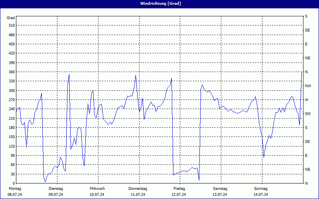
Task: Click the 'Sonntag' day label
Action: (261, 189)
